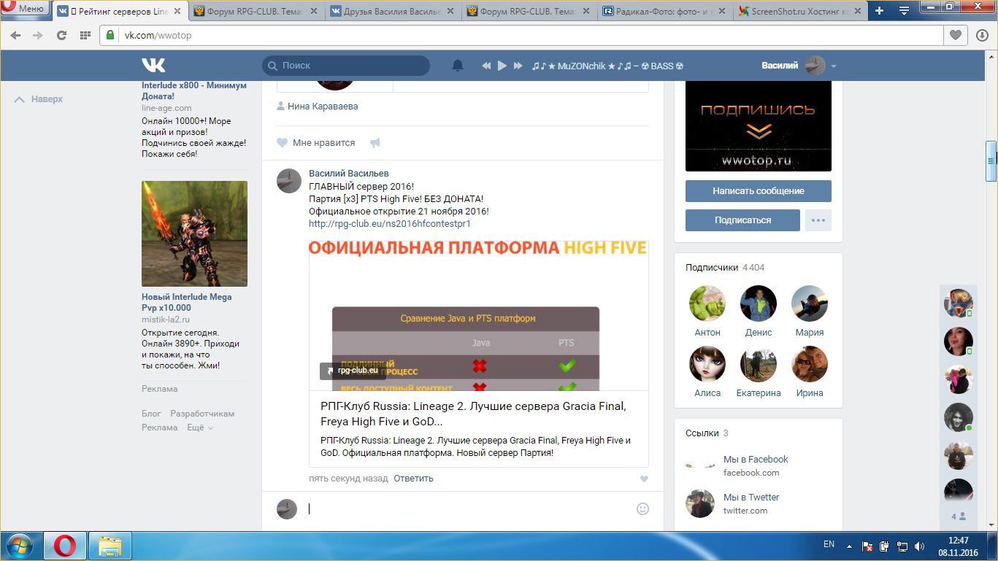Expand the Василий profile menu
The width and height of the screenshot is (998, 561).
click(834, 66)
